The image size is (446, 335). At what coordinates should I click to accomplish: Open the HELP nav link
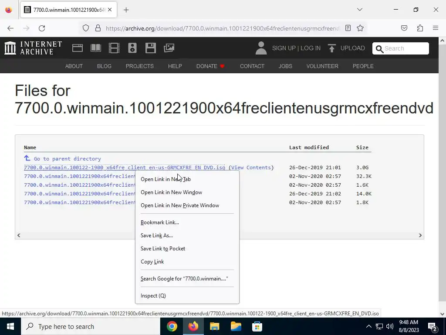175,66
